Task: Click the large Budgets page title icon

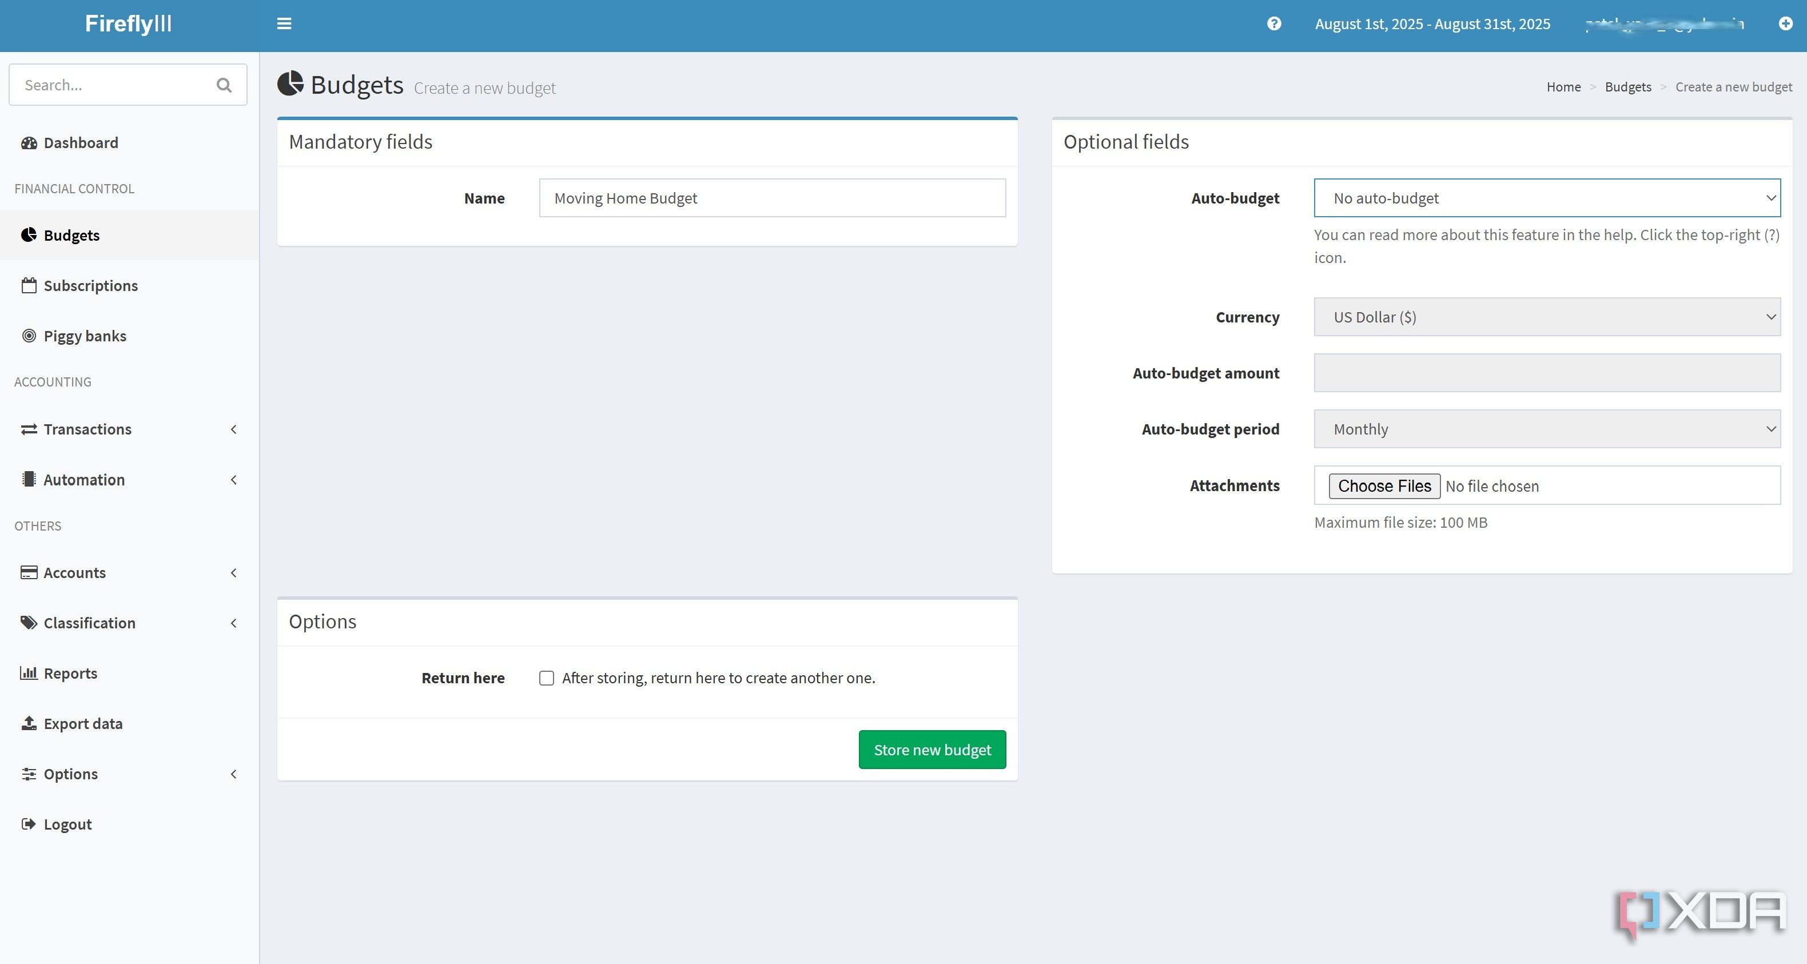Action: coord(290,83)
